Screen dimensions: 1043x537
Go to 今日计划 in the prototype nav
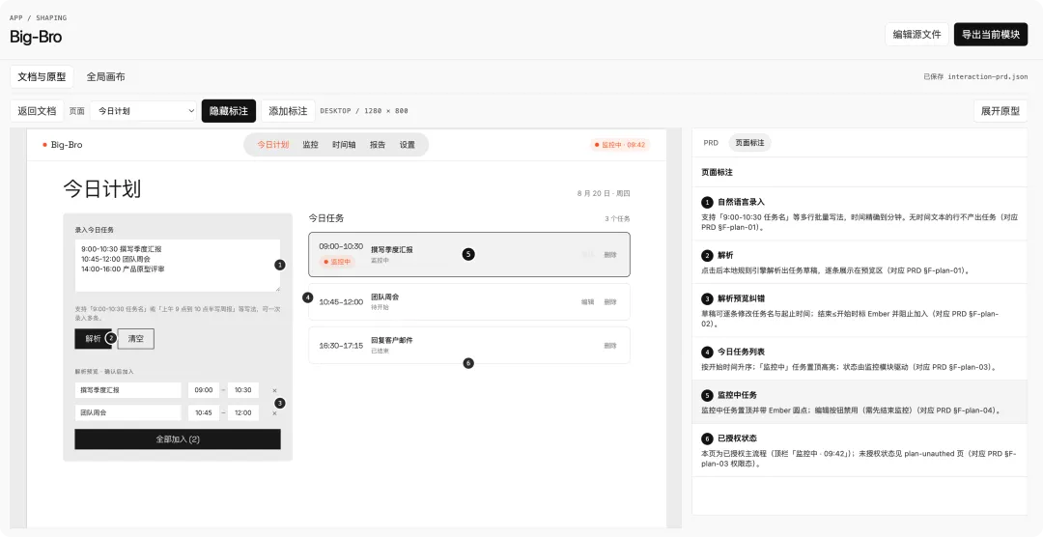click(272, 145)
